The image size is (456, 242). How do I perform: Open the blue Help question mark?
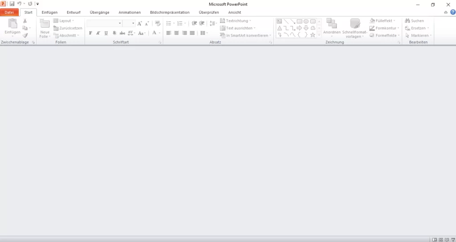coord(452,12)
